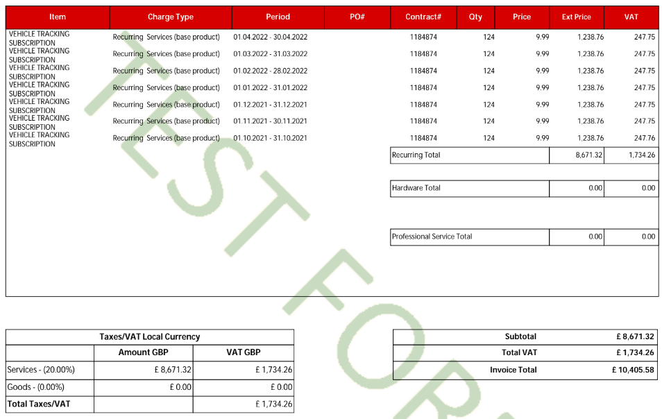Image resolution: width=662 pixels, height=419 pixels.
Task: Select period 01.12.2021 - 31.12.2021
Action: tap(270, 105)
